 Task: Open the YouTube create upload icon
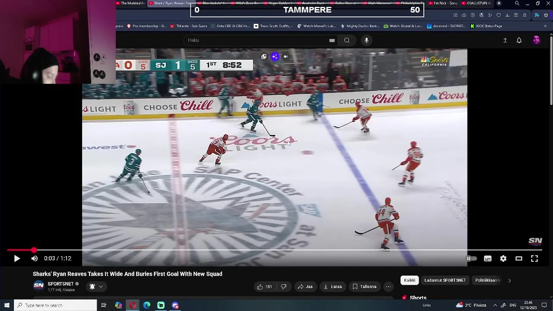[505, 40]
